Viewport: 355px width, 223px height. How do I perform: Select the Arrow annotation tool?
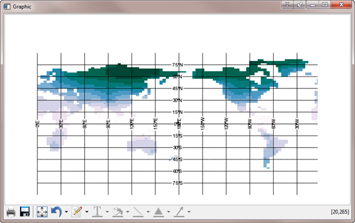179,212
